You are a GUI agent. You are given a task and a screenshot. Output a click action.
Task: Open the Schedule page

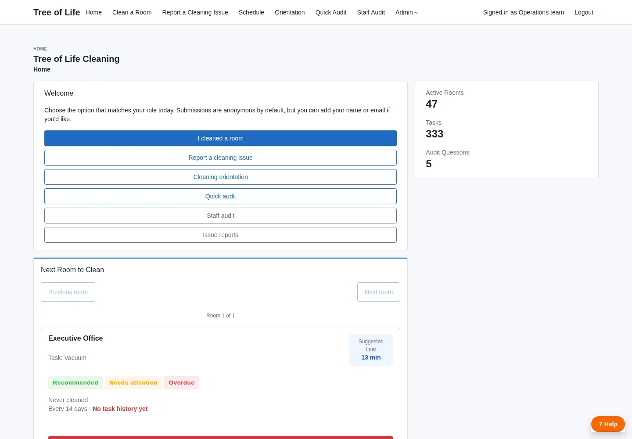click(251, 12)
